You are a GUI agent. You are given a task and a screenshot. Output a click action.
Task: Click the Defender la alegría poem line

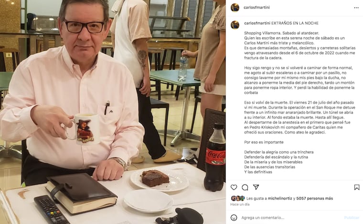click(x=279, y=152)
